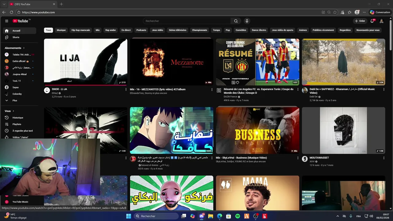Click the YouTube search field
Viewport: 393px width, 221px height.
(x=187, y=21)
